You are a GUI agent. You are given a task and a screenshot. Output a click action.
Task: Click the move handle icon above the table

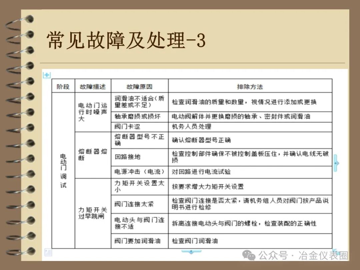click(46, 74)
